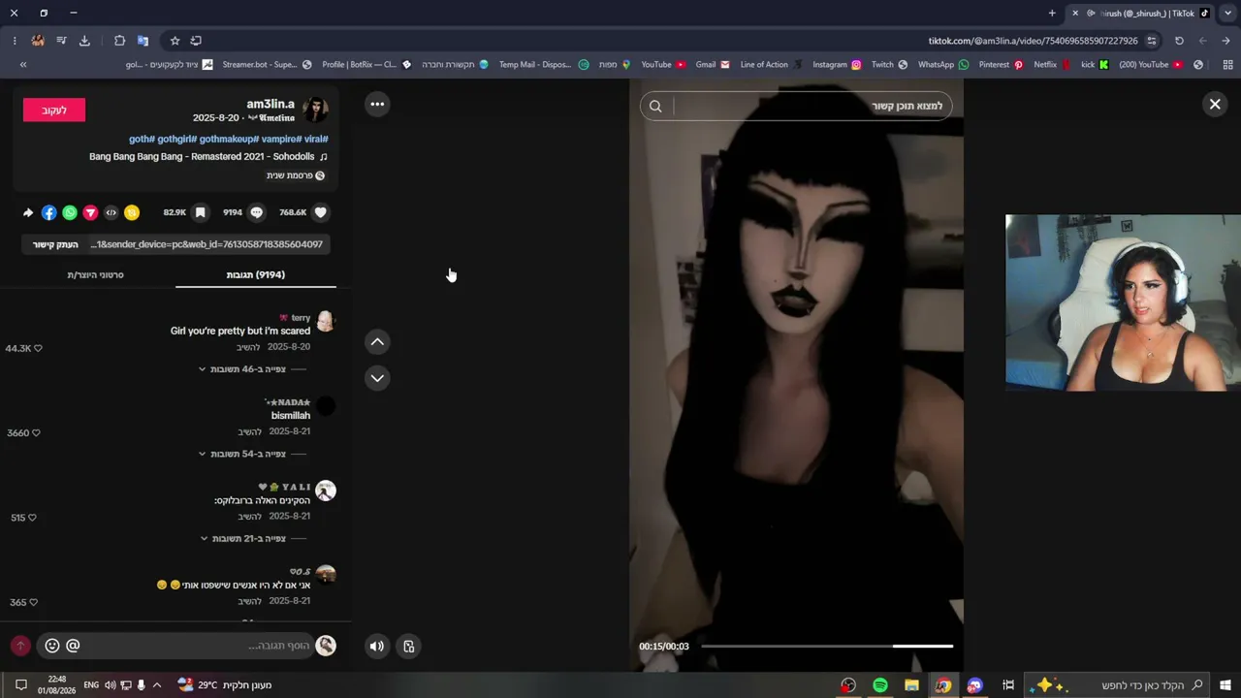Show hidden bookmarks with the double chevron
The image size is (1241, 698).
[x=23, y=65]
